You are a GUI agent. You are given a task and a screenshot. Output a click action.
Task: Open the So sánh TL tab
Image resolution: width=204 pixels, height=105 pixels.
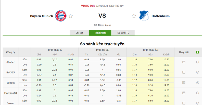tap(123, 33)
